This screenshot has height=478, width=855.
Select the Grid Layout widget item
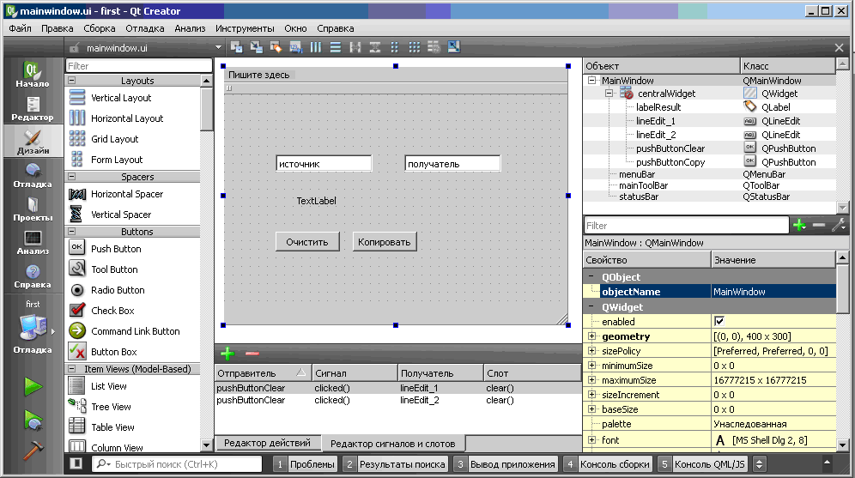pos(114,139)
